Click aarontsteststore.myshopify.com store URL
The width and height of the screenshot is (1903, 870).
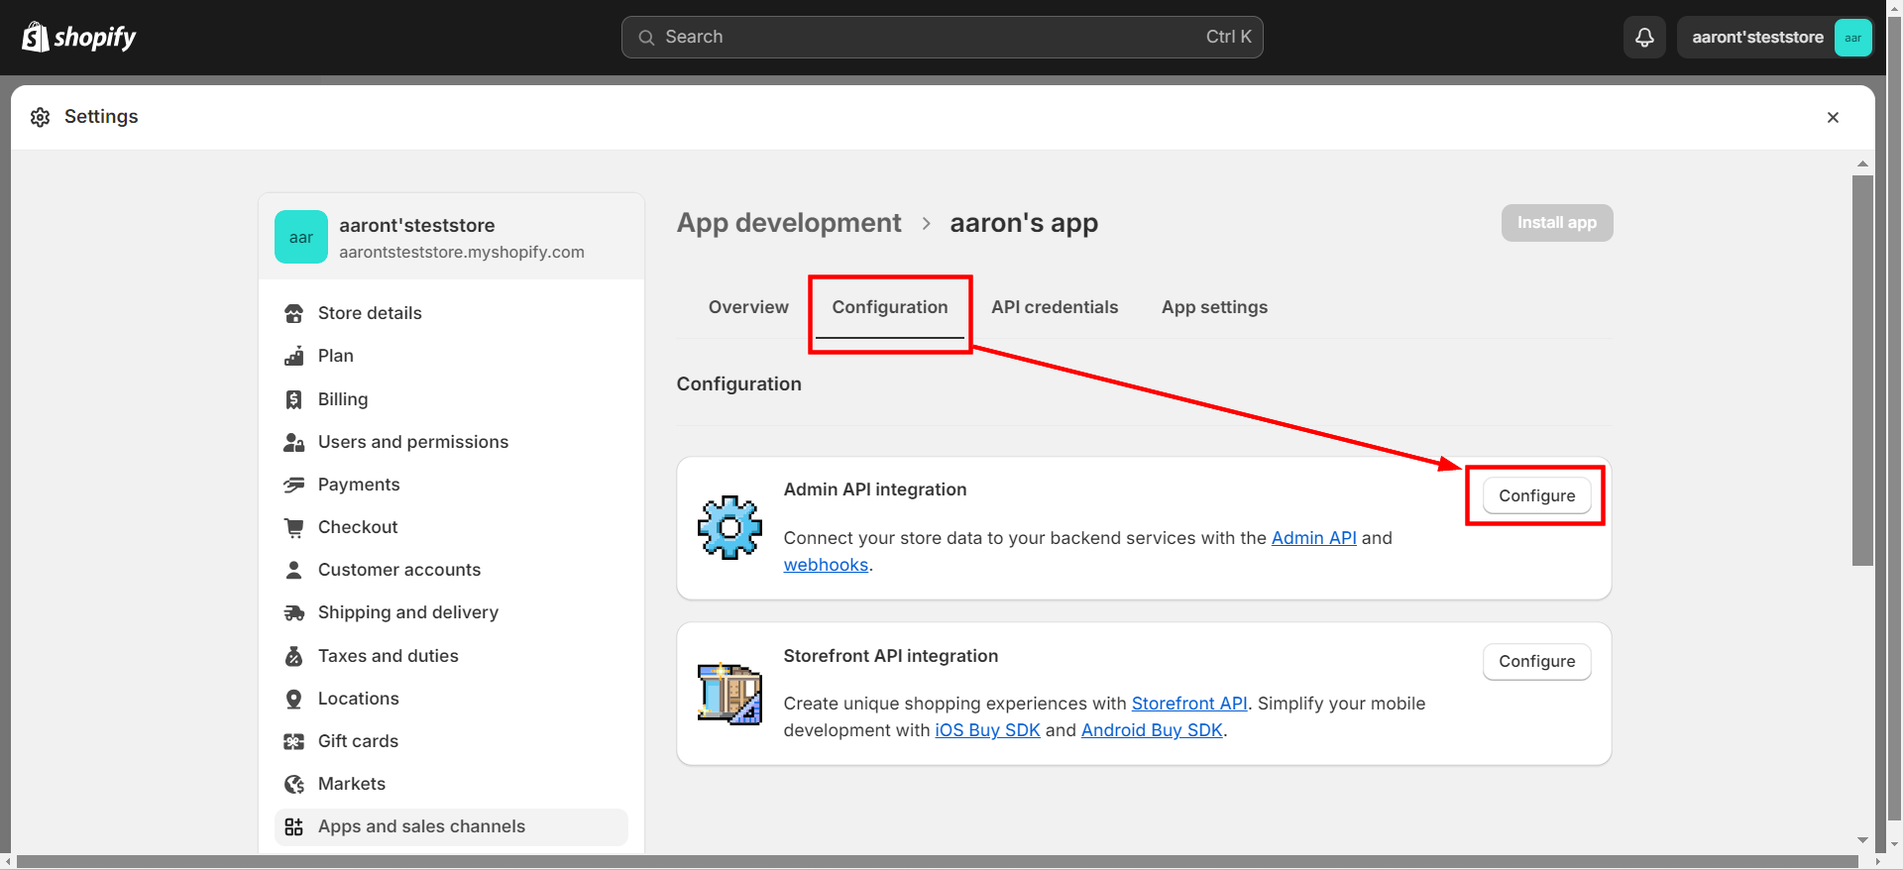click(462, 253)
